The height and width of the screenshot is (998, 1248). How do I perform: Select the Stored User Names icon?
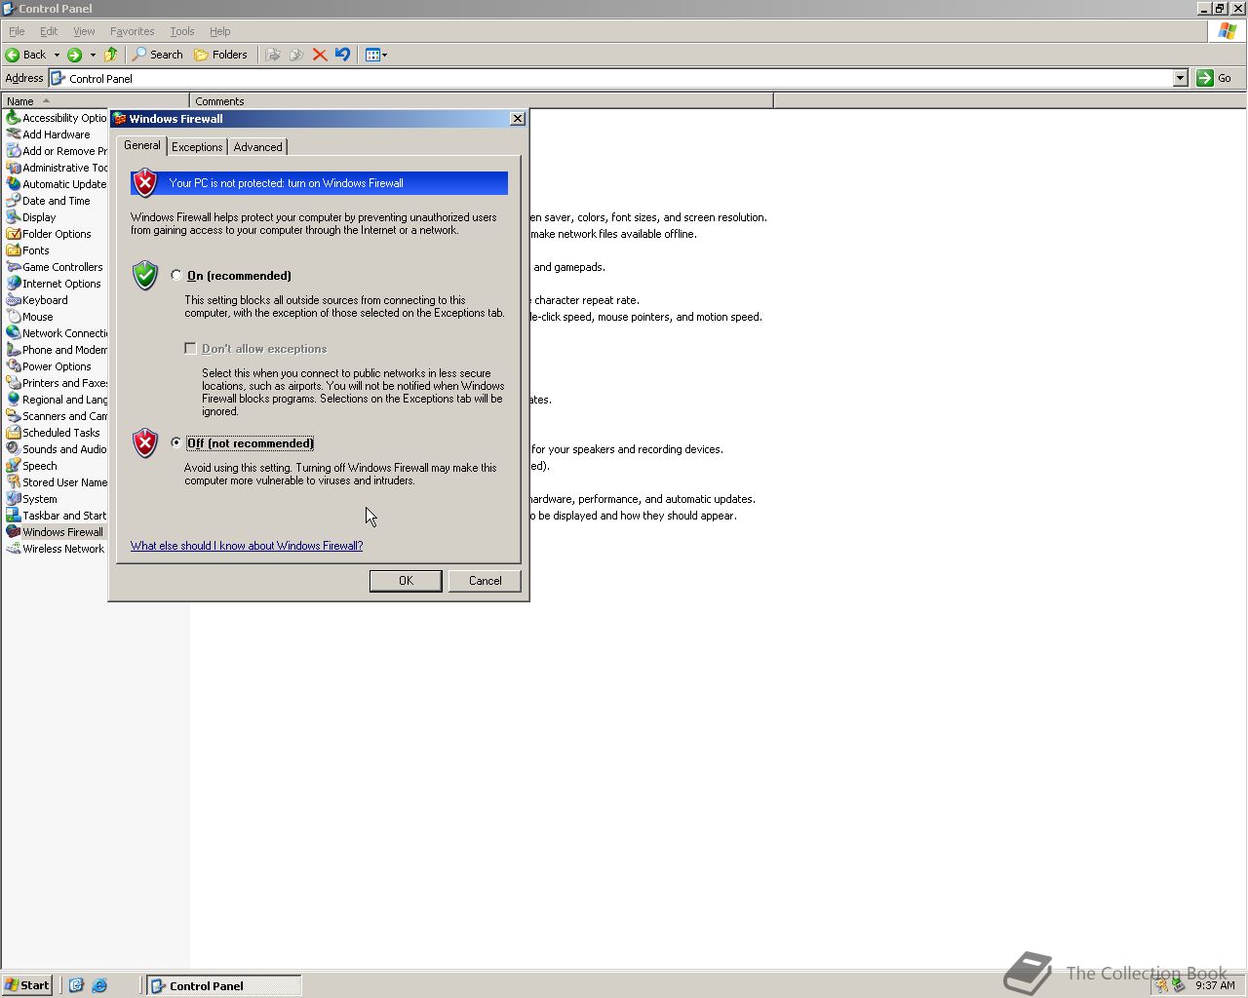14,482
